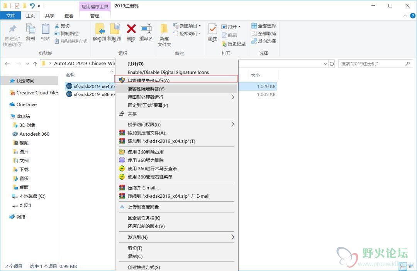This screenshot has height=271, width=417.
Task: Click the Paste (粘贴) ribbon icon
Action: point(45,29)
